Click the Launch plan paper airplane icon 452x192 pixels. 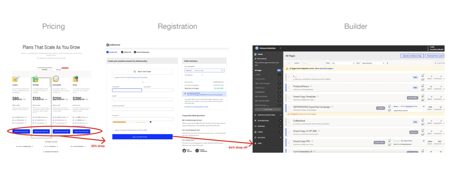click(16, 79)
